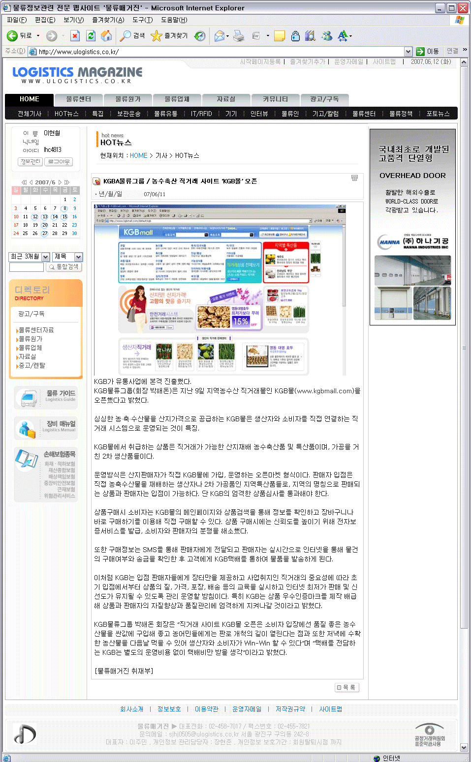The height and width of the screenshot is (762, 471).
Task: Open Back button history dropdown arrow
Action: point(38,35)
